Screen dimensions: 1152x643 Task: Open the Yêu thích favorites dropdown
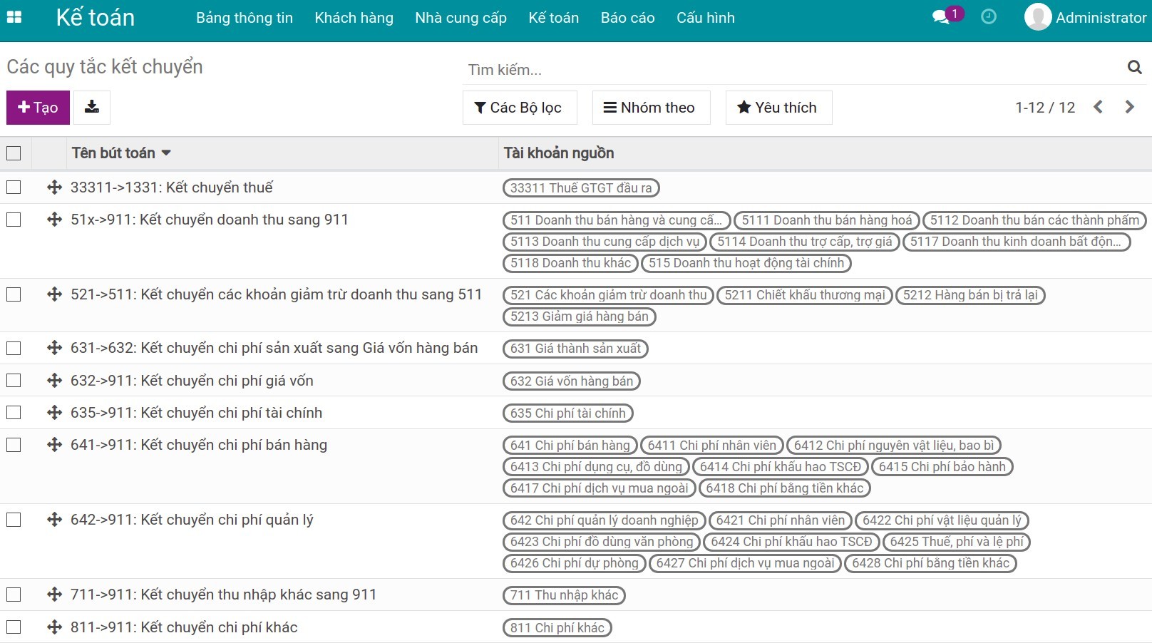[x=778, y=108]
